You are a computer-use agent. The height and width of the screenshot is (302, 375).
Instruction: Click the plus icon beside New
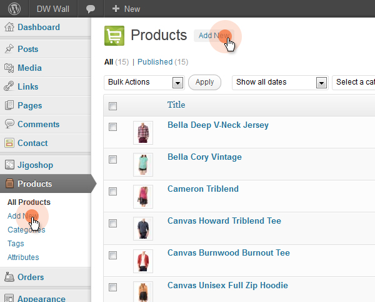(x=116, y=9)
